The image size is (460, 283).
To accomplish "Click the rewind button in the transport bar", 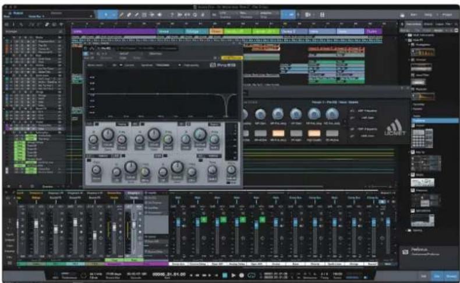I will (197, 275).
